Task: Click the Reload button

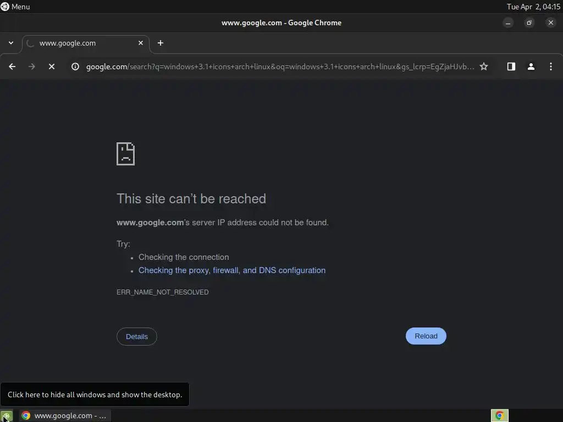Action: pos(426,336)
